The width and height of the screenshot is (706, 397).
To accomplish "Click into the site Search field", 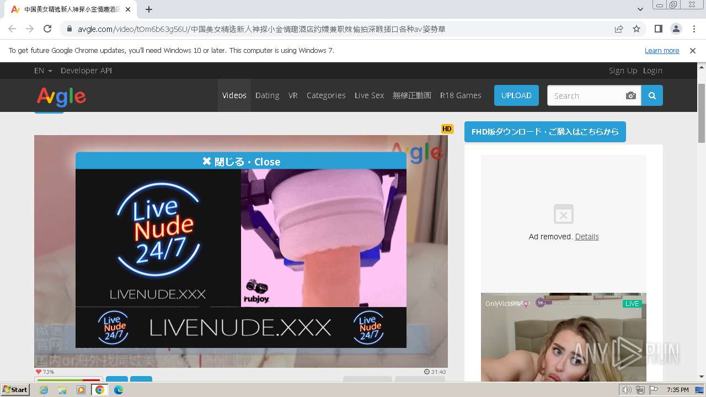I will (x=586, y=95).
